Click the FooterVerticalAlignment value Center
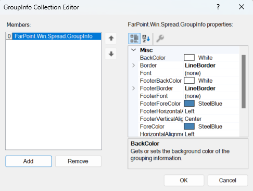Viewport: 253px width, 191px height. [193, 119]
